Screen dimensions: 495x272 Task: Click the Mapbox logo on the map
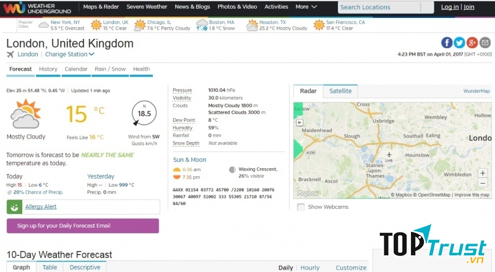pos(308,193)
